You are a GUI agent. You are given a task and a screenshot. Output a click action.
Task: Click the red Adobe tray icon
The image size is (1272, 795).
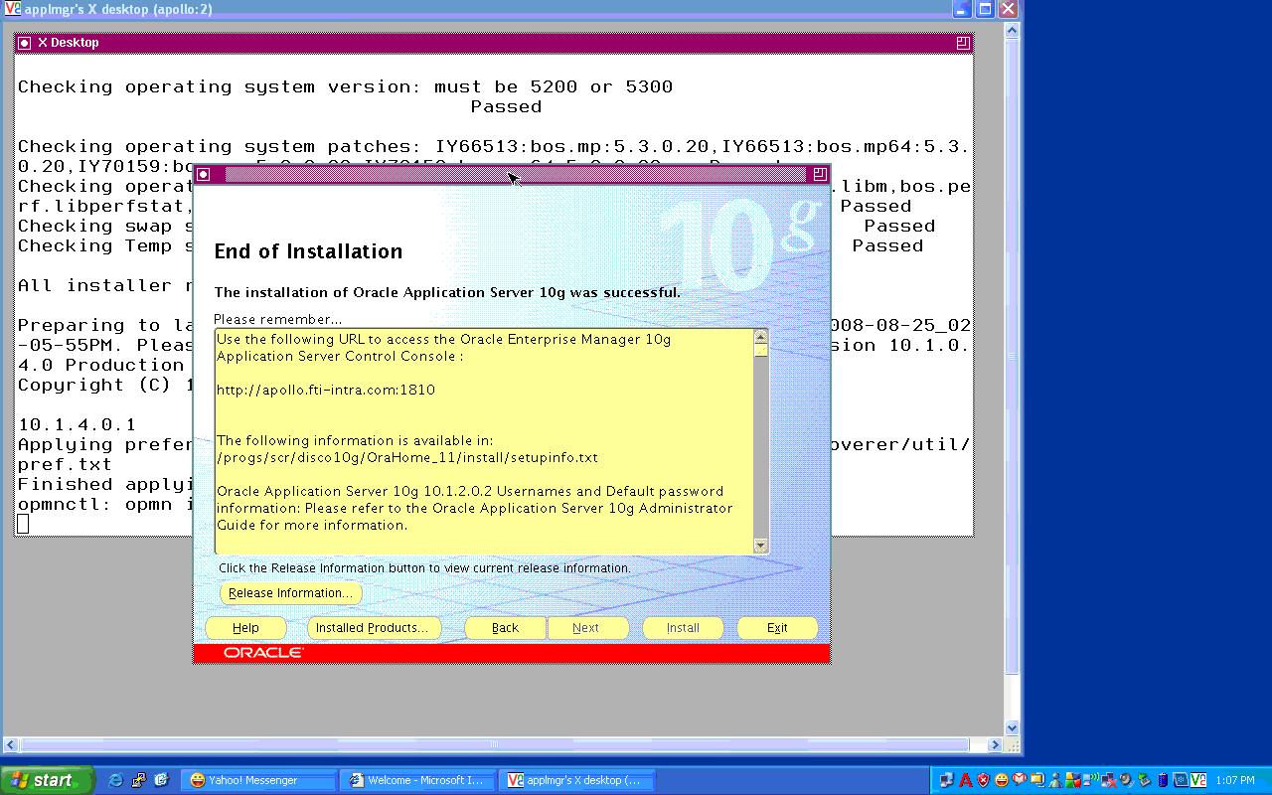coord(965,780)
